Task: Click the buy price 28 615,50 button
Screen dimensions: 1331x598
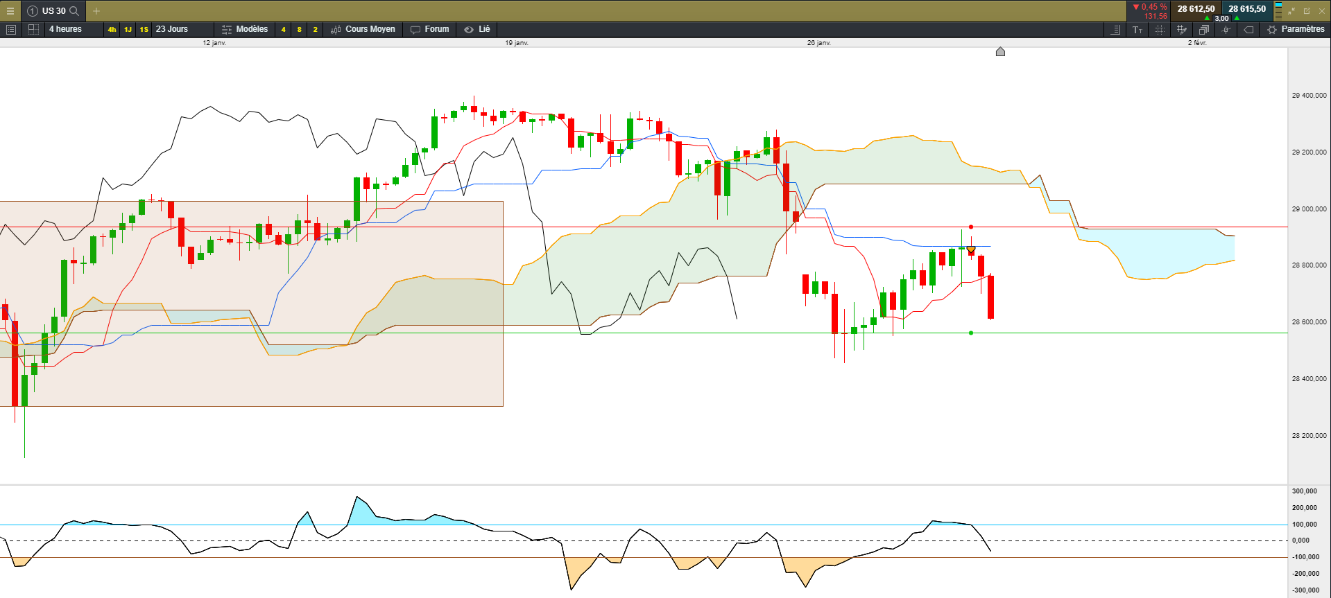Action: click(1247, 9)
